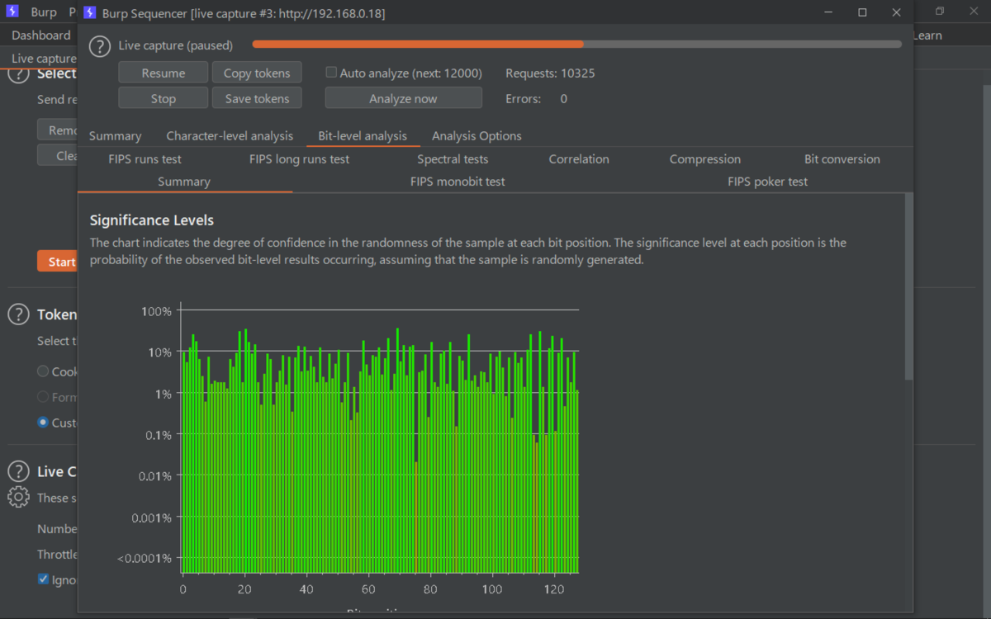Toggle the Ignore checkbox in main window
The width and height of the screenshot is (991, 619).
43,579
